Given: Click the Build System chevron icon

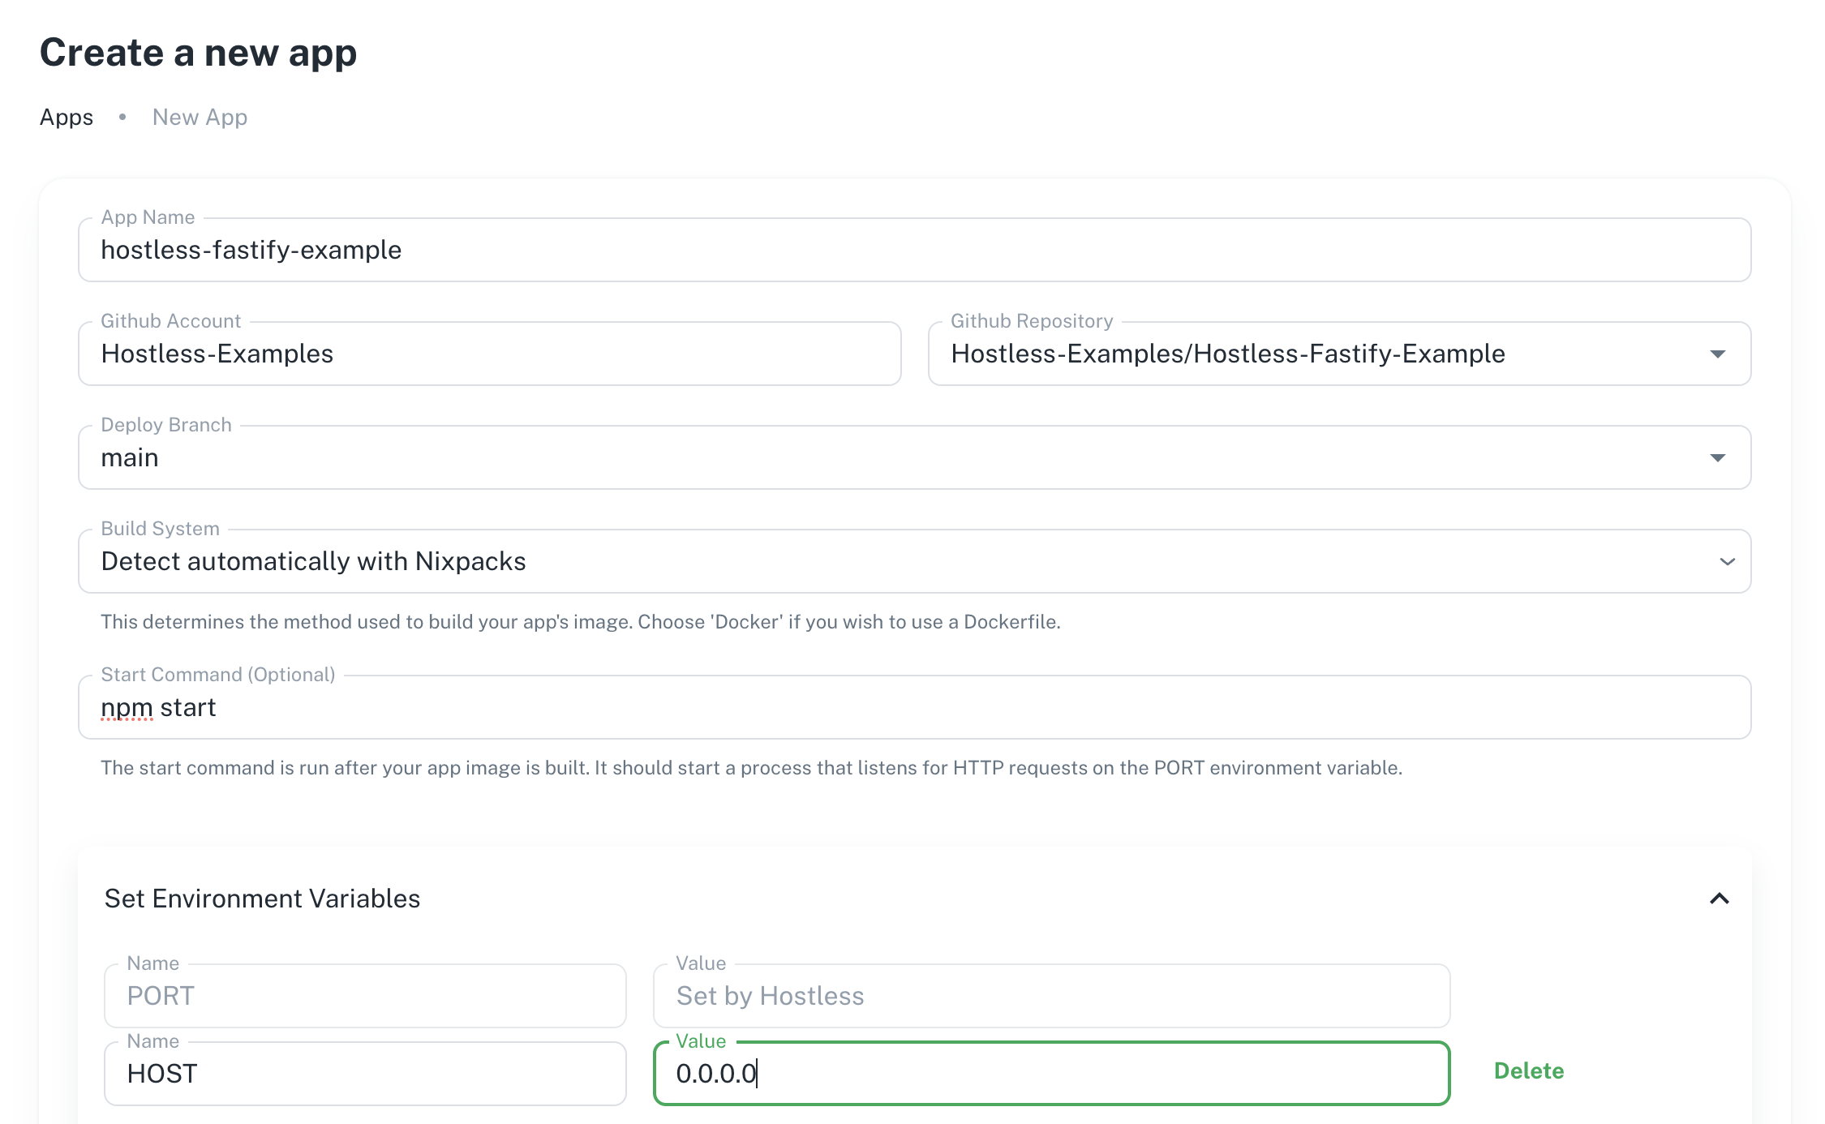Looking at the screenshot, I should 1727,562.
